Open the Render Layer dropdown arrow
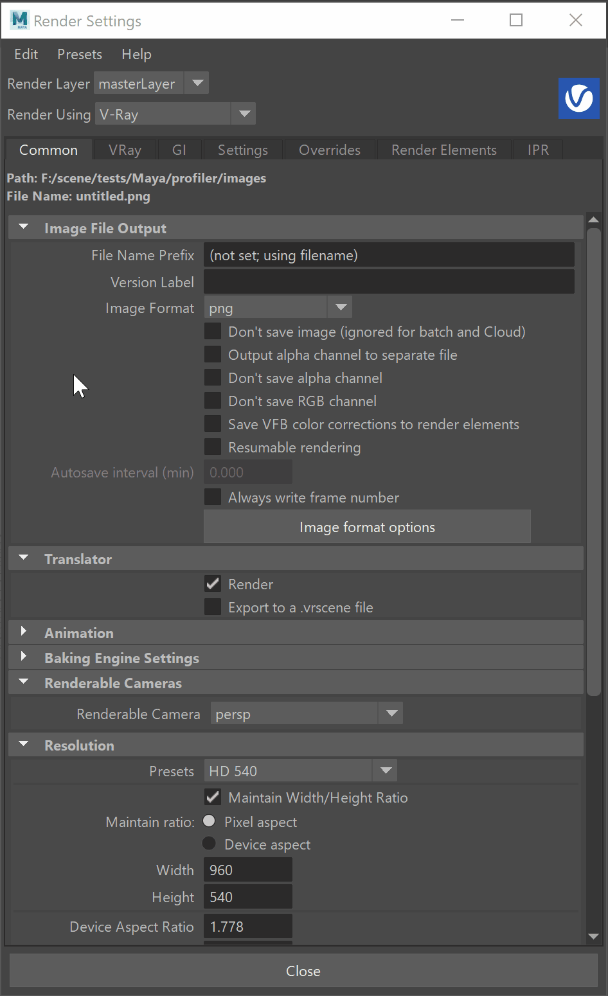This screenshot has height=996, width=608. point(197,82)
